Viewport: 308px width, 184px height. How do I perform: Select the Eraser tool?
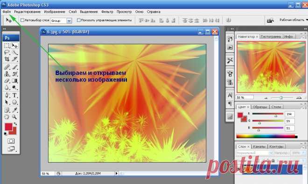pyautogui.click(x=7, y=81)
